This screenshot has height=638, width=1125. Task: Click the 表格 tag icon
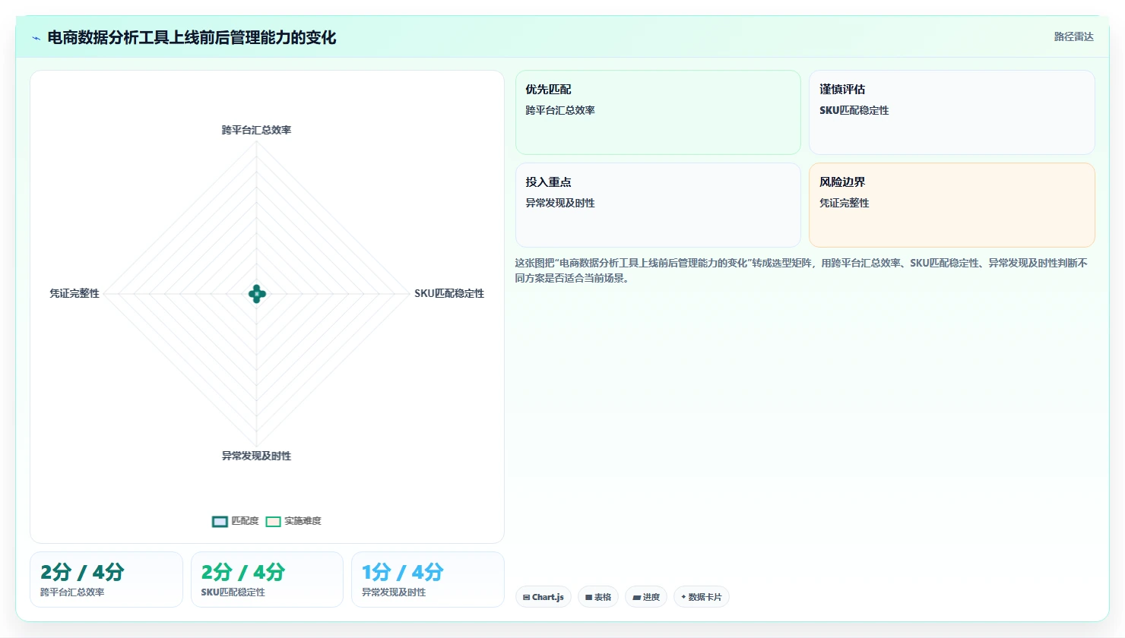pyautogui.click(x=588, y=598)
